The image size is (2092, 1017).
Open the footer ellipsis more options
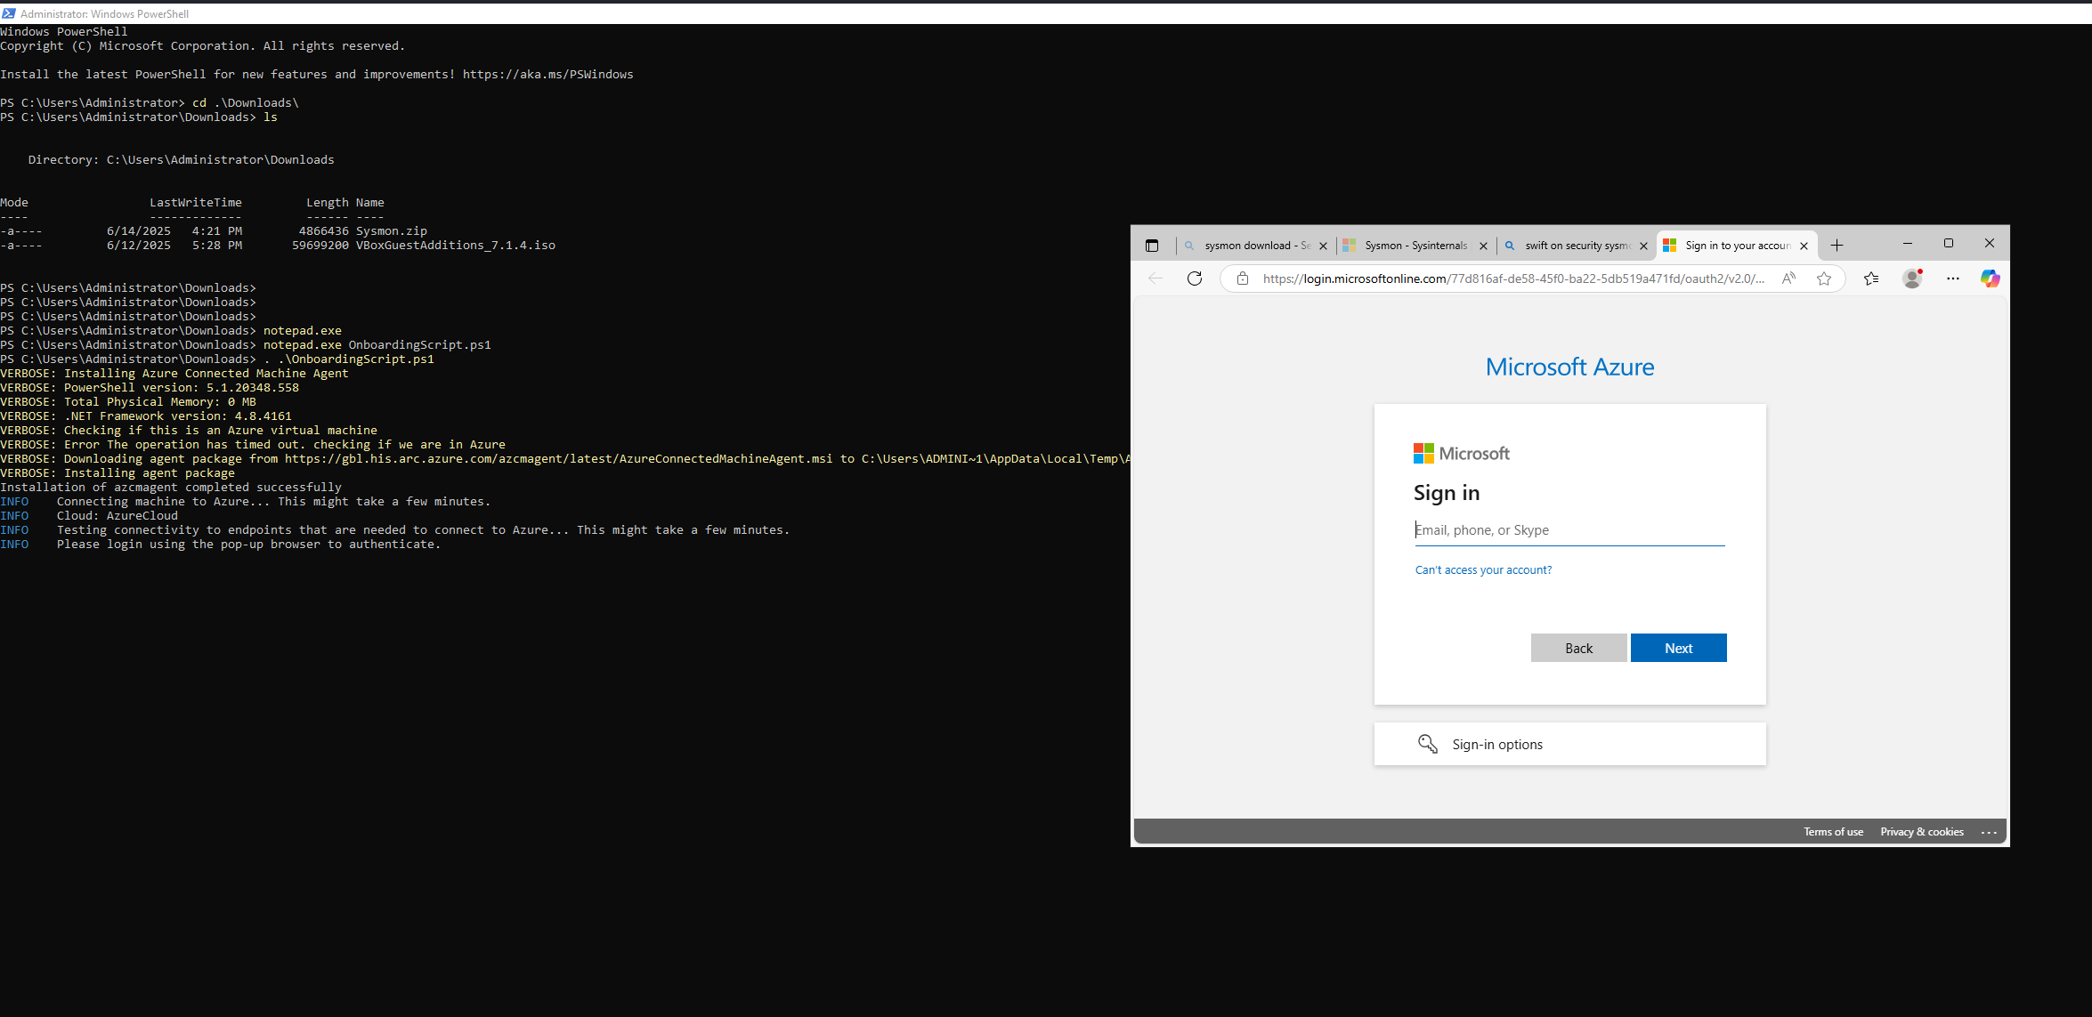pyautogui.click(x=1990, y=833)
